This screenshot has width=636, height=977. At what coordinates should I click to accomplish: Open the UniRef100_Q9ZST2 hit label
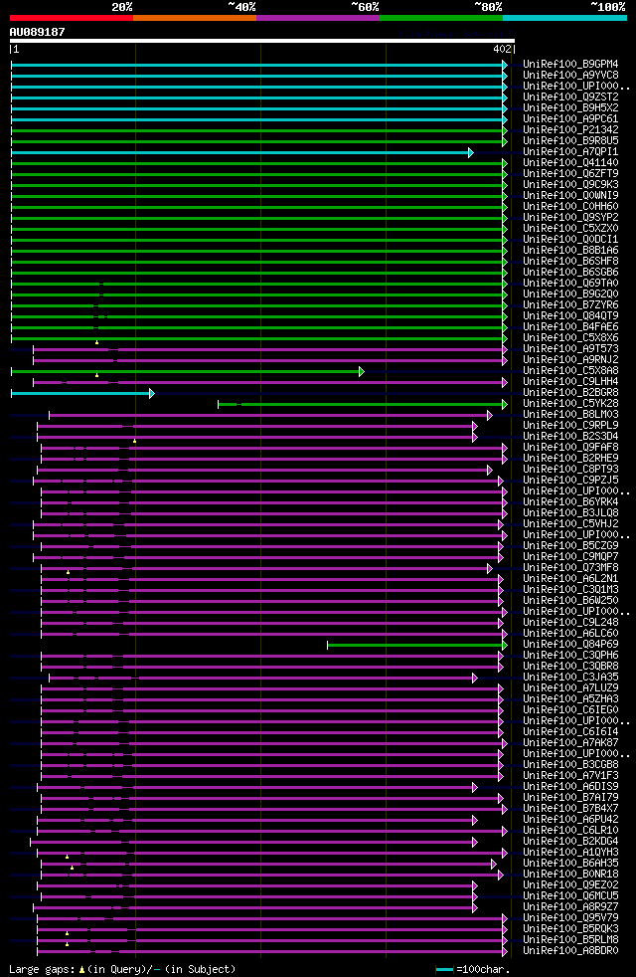click(570, 98)
